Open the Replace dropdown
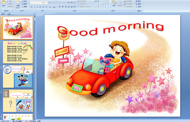This screenshot has height=122, width=190. pyautogui.click(x=139, y=4)
